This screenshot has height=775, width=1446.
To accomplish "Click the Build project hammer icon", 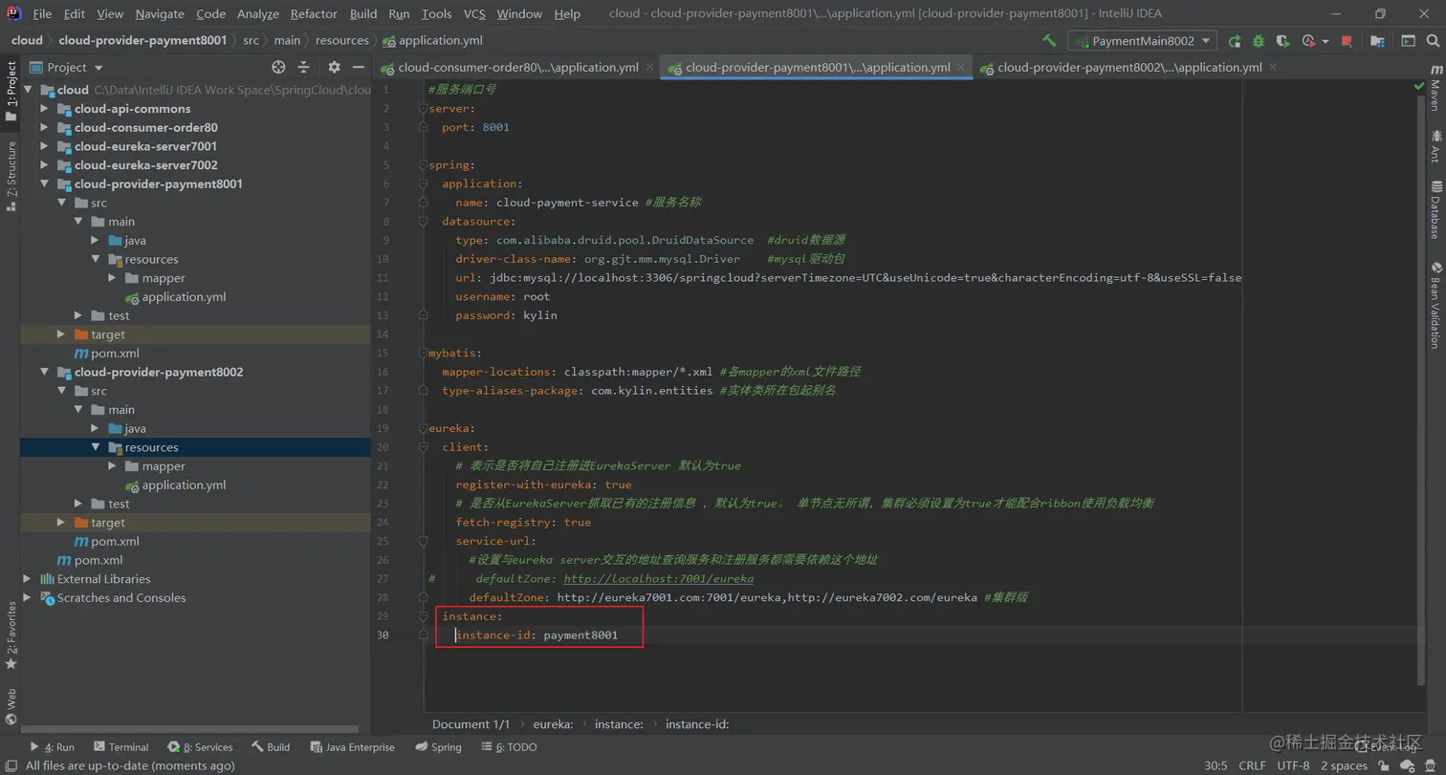I will [x=1049, y=41].
